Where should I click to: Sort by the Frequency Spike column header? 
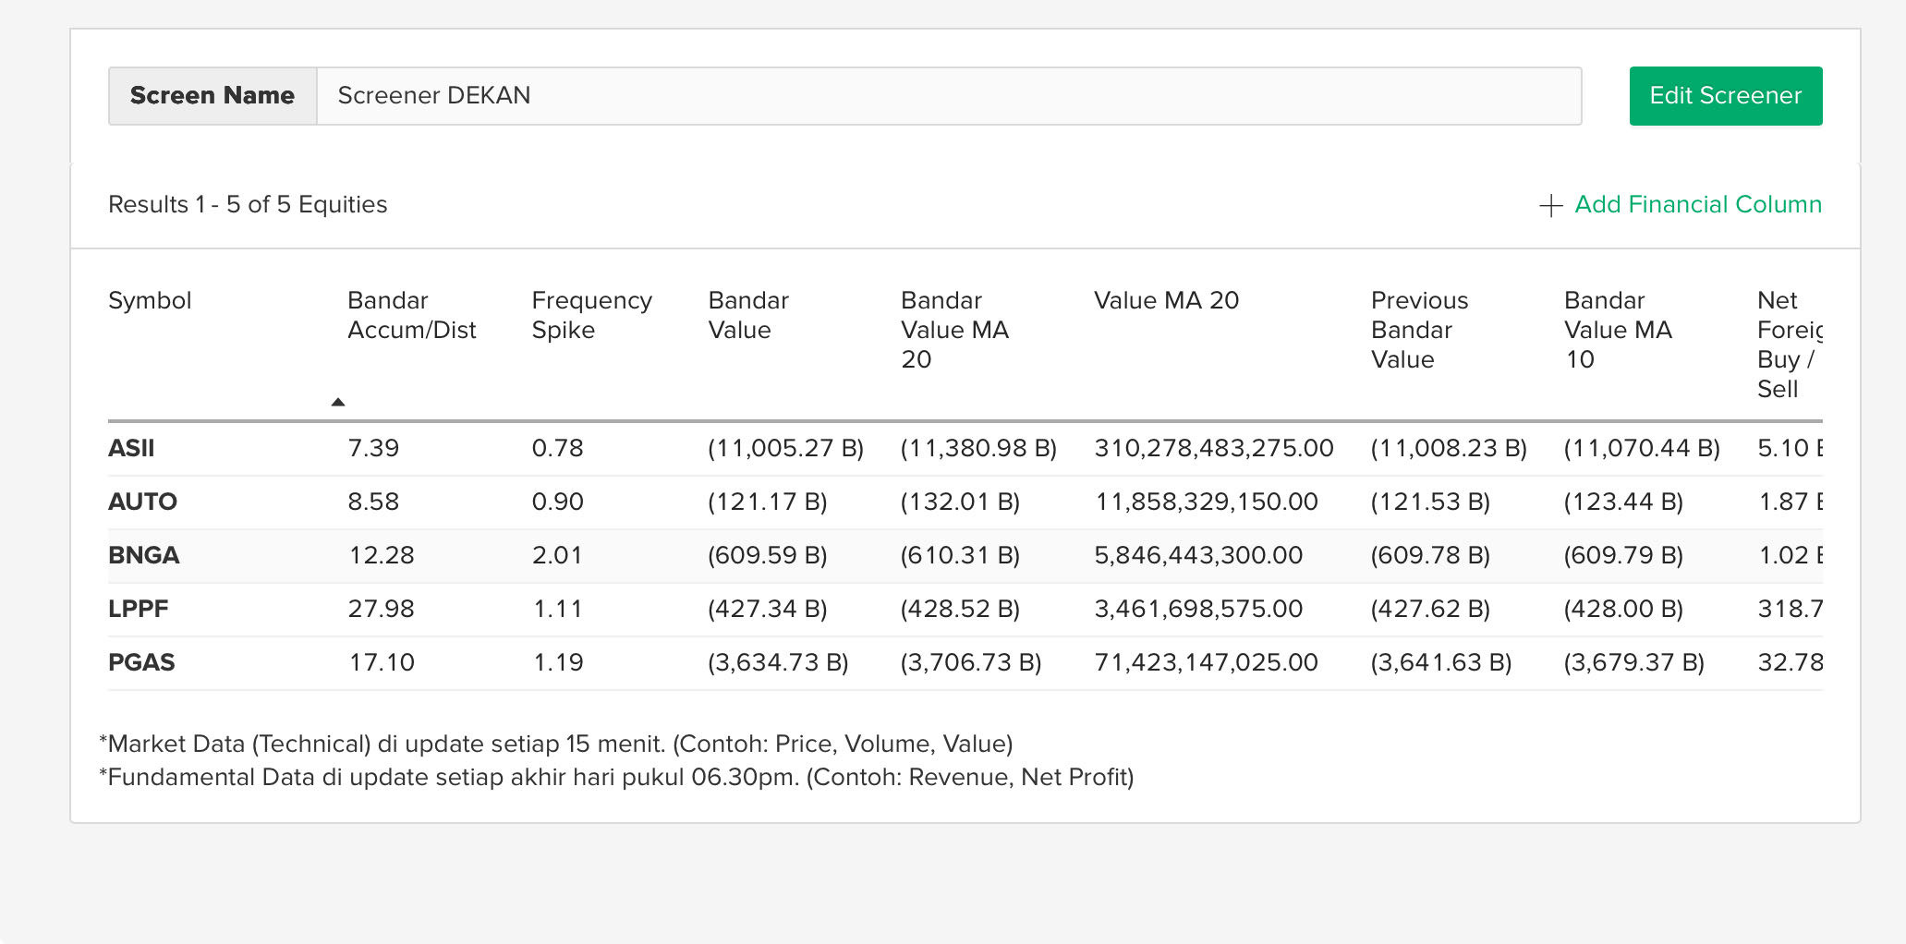click(591, 315)
